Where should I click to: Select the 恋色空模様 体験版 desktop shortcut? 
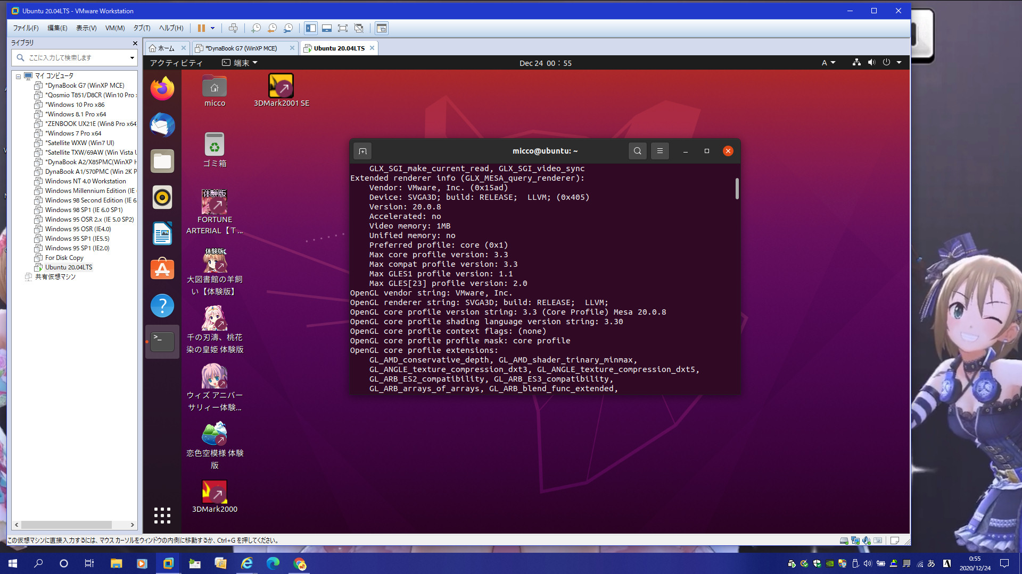(215, 446)
